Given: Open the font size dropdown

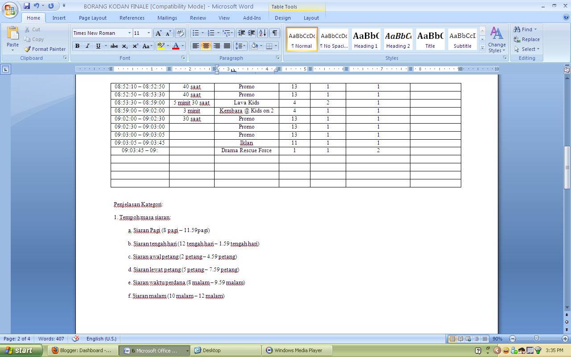Looking at the screenshot, I should pyautogui.click(x=149, y=33).
